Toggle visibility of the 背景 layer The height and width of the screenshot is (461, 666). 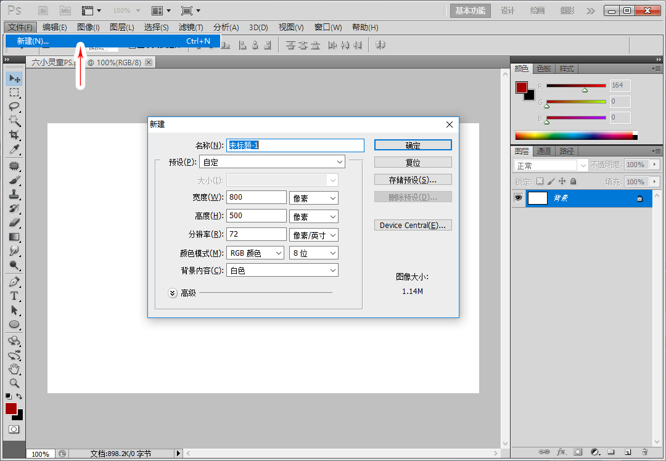tap(518, 198)
